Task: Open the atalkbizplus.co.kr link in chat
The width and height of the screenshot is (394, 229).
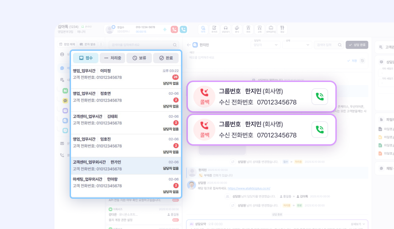Action: point(249,188)
